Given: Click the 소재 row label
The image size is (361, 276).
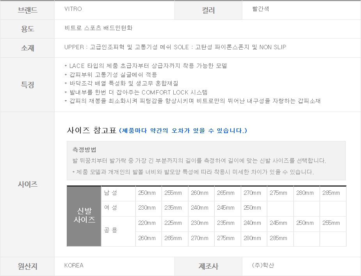Looking at the screenshot, I should click(x=27, y=48).
